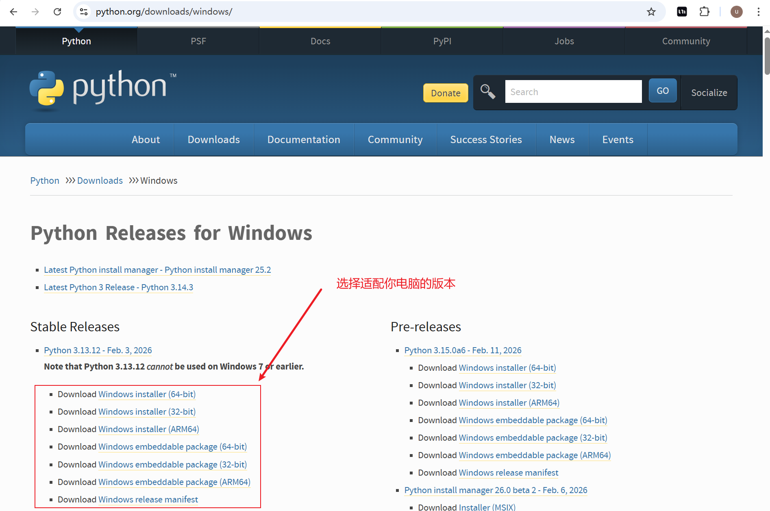This screenshot has width=770, height=511.
Task: Click the GO search button
Action: tap(663, 91)
